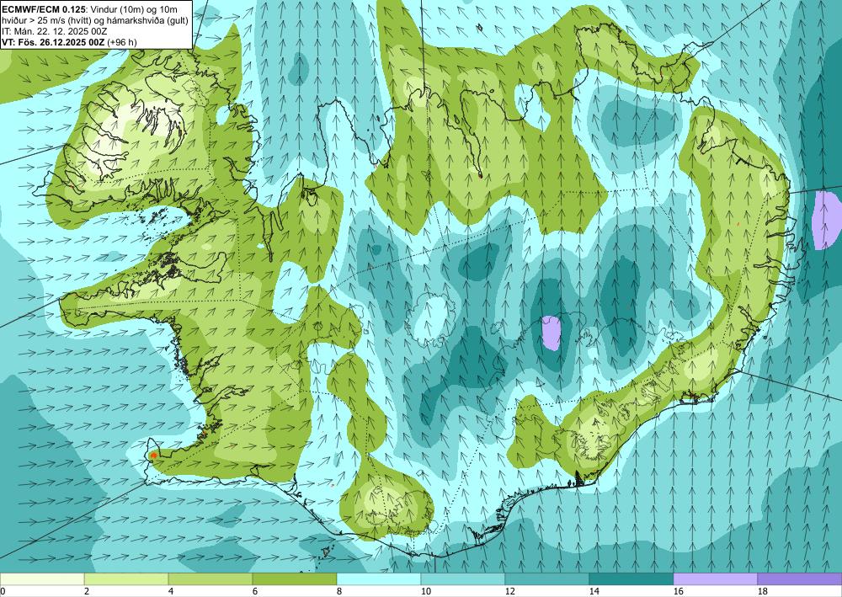
Task: Click the purple legend swatch above 18
Action: click(x=800, y=579)
